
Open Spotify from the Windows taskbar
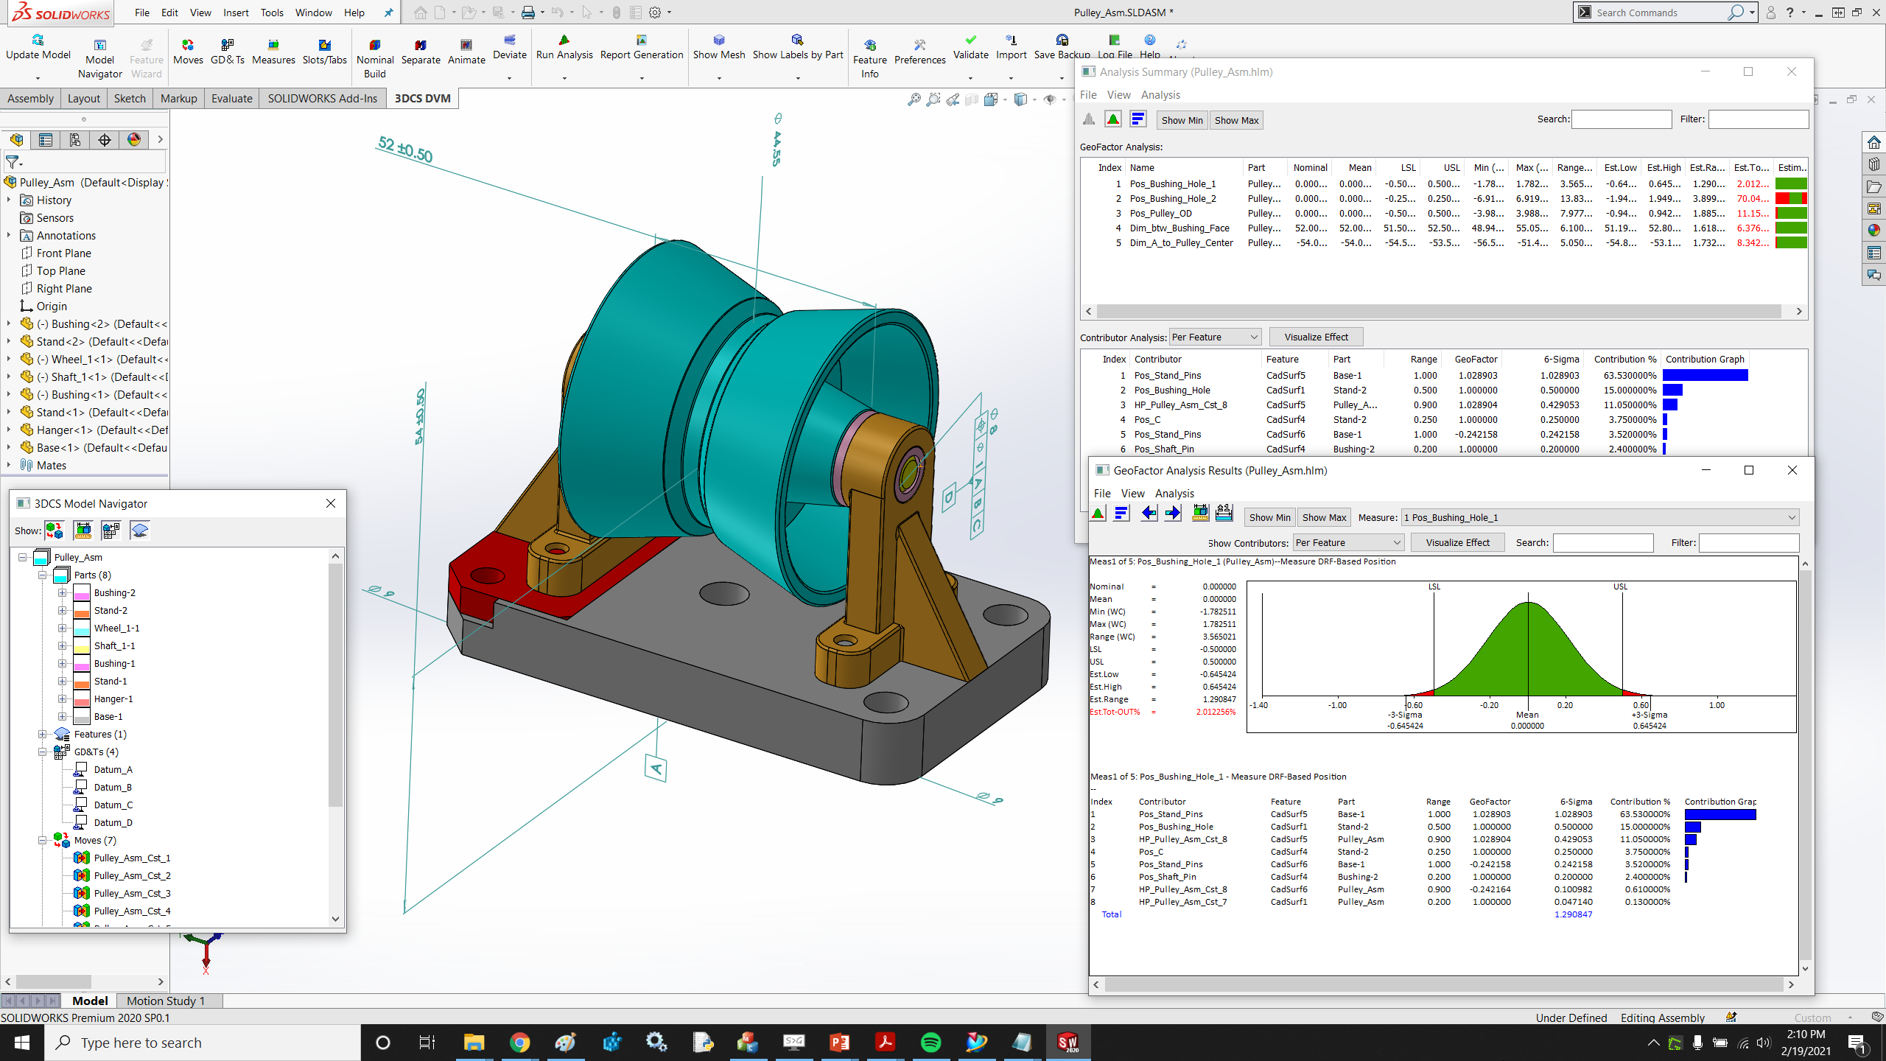coord(930,1042)
